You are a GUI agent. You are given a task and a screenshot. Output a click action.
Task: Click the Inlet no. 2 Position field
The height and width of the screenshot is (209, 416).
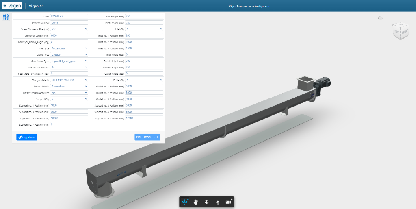[144, 42]
